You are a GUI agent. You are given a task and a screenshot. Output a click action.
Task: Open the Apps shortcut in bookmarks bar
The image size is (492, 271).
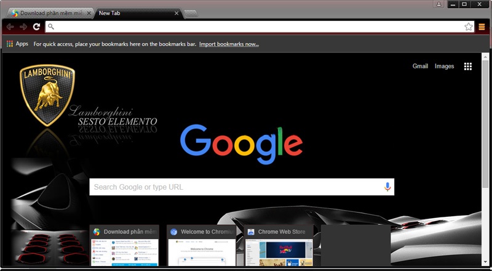pyautogui.click(x=17, y=44)
